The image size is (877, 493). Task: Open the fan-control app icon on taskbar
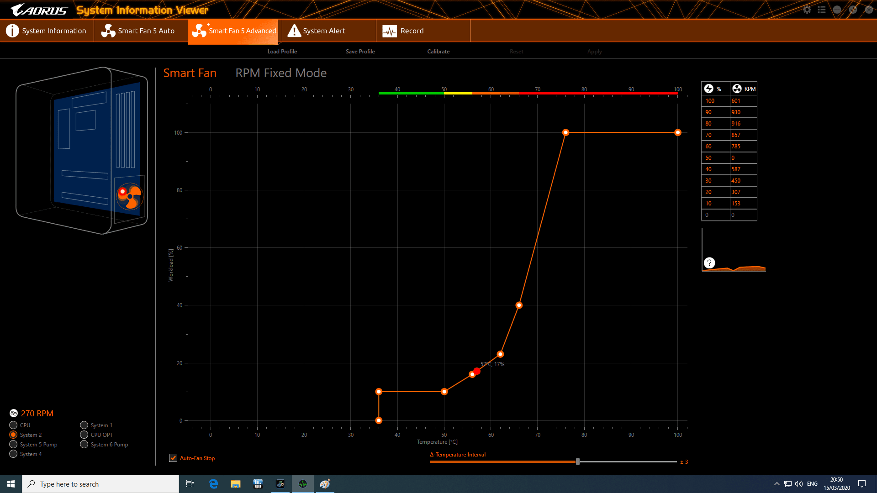tap(280, 484)
